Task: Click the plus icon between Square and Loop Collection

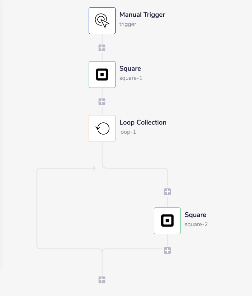Action: tap(102, 101)
